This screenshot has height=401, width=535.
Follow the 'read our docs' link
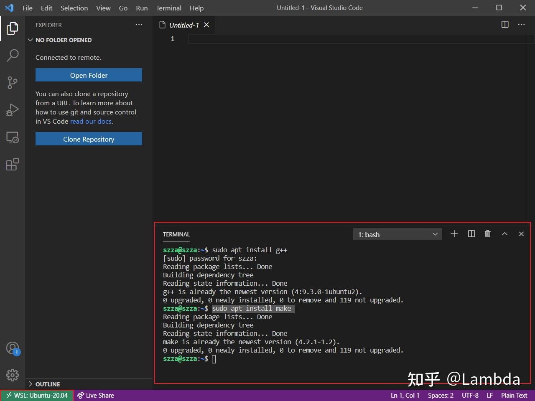(x=91, y=121)
